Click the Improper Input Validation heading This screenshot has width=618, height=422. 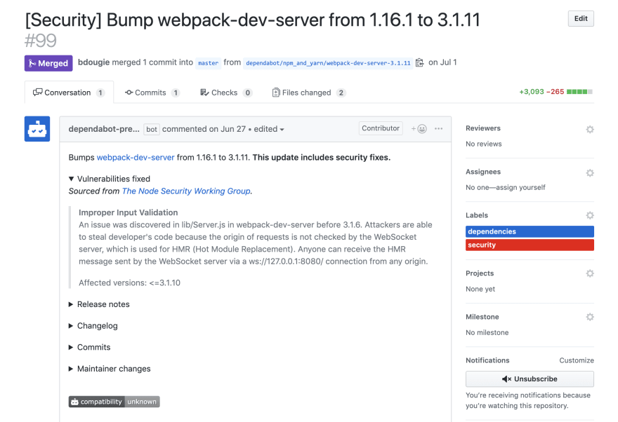tap(128, 212)
